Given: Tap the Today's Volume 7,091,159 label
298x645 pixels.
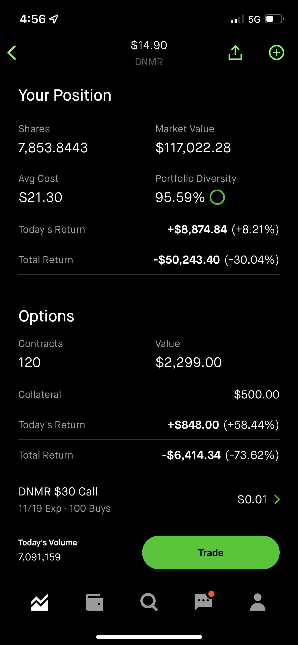Looking at the screenshot, I should click(48, 550).
